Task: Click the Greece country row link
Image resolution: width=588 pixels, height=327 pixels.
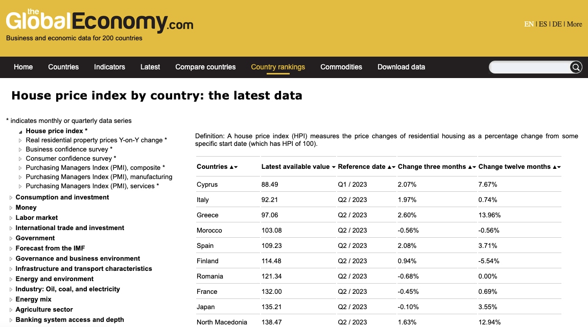Action: 207,215
